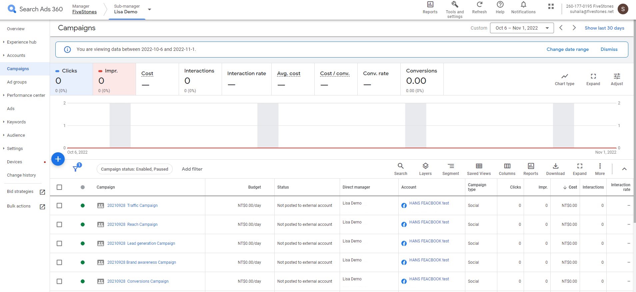636x292 pixels.
Task: Toggle the select-all campaigns checkbox
Action: [x=59, y=187]
